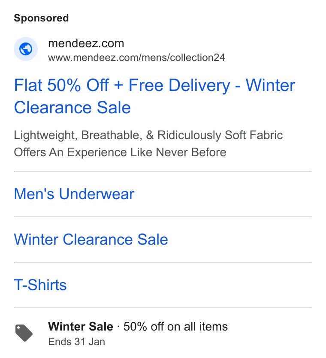Image resolution: width=326 pixels, height=358 pixels.
Task: Click the 'Clearance Sale' headline second line
Action: [72, 108]
